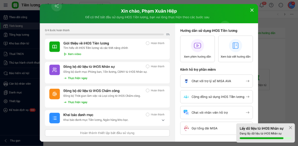Go to next page arrow behind dialog

pos(285,14)
